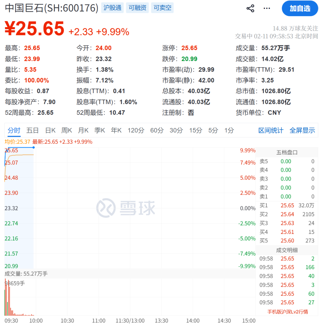Open the more options ellipsis icon
This screenshot has height=327, width=319.
[266, 8]
